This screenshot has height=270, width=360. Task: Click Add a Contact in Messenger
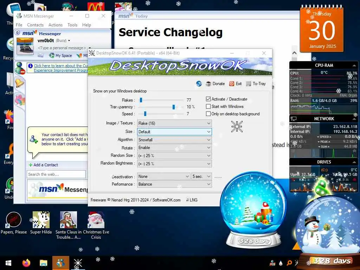[x=43, y=165]
